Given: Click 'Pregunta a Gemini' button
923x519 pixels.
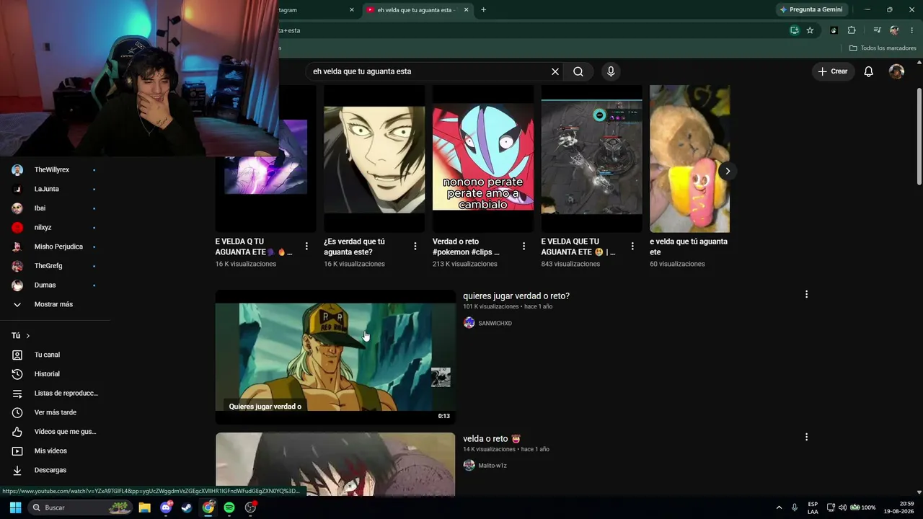Looking at the screenshot, I should (x=811, y=9).
